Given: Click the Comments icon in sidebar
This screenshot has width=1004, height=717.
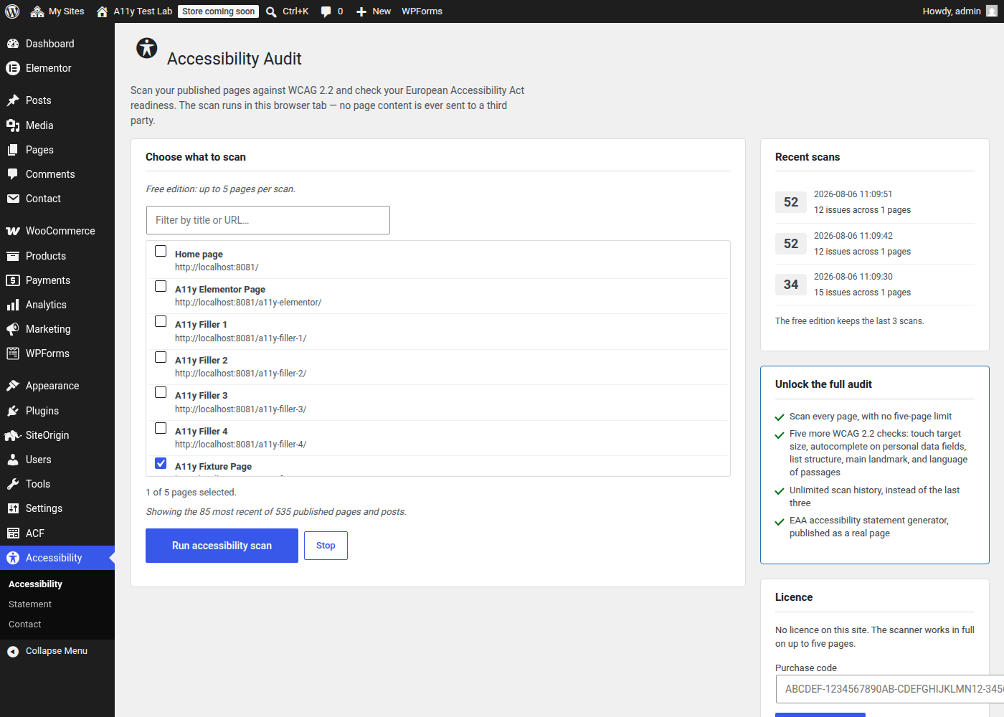Looking at the screenshot, I should coord(13,174).
